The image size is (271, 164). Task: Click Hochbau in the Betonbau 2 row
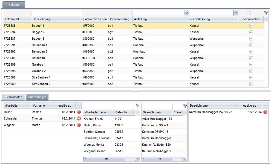click(139, 52)
